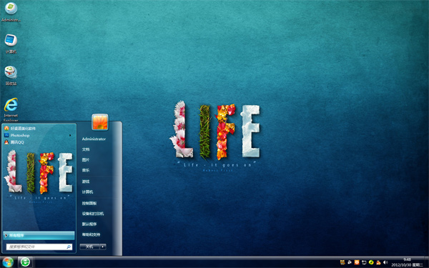Click the orange flower user picture
429x268 pixels.
100,122
